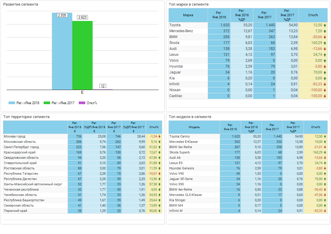331x234 pixels.
Task: Click the blue 2.935 bar in the chart
Action: point(62,52)
